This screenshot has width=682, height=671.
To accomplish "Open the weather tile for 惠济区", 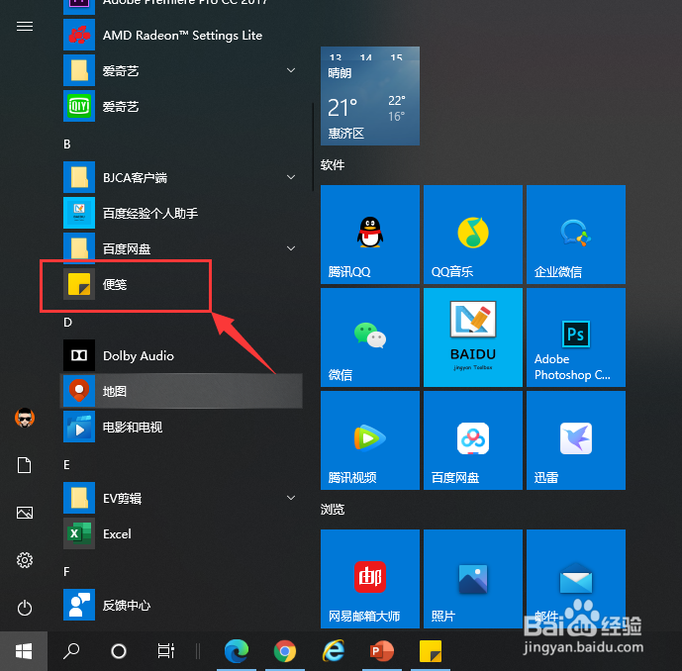I will pyautogui.click(x=370, y=96).
